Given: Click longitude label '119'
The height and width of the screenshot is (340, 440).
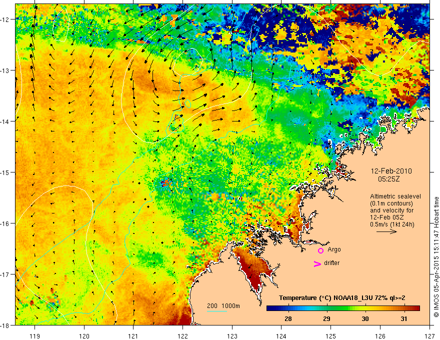Looking at the screenshot, I should pos(35,336).
